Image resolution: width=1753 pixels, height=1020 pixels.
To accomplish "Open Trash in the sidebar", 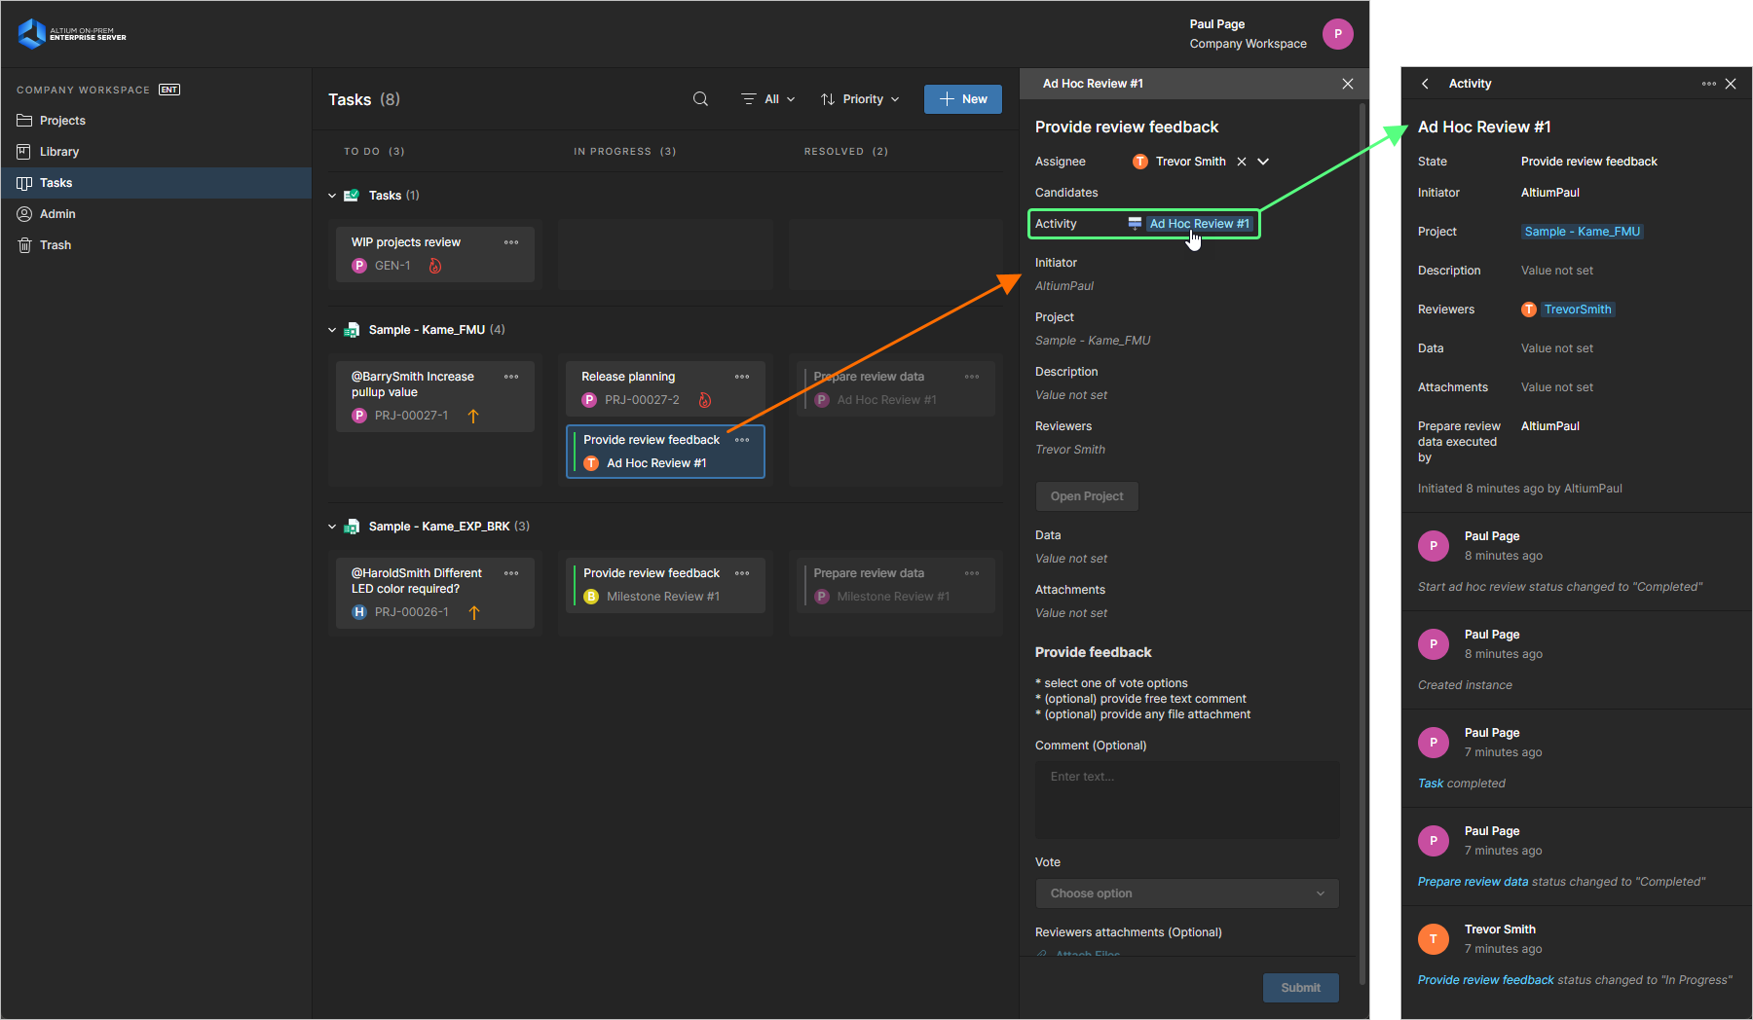I will pyautogui.click(x=56, y=245).
